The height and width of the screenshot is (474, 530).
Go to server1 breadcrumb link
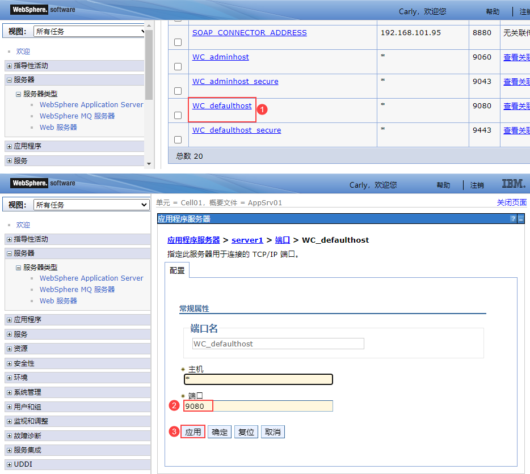(x=247, y=240)
